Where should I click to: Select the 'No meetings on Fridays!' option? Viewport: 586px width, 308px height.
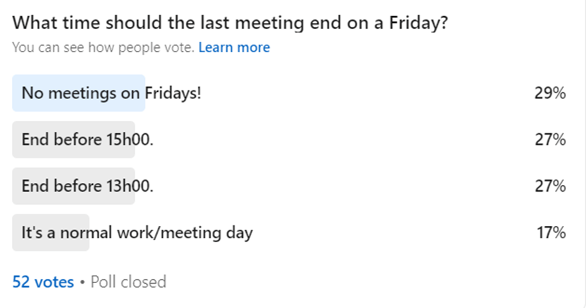tap(111, 93)
